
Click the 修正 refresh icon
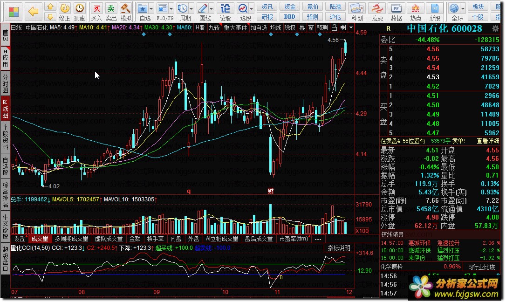tap(65, 8)
